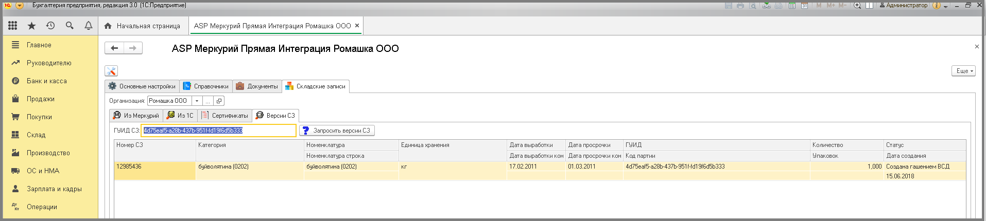The height and width of the screenshot is (221, 986).
Task: Open the Банк и касса section
Action: (x=47, y=81)
